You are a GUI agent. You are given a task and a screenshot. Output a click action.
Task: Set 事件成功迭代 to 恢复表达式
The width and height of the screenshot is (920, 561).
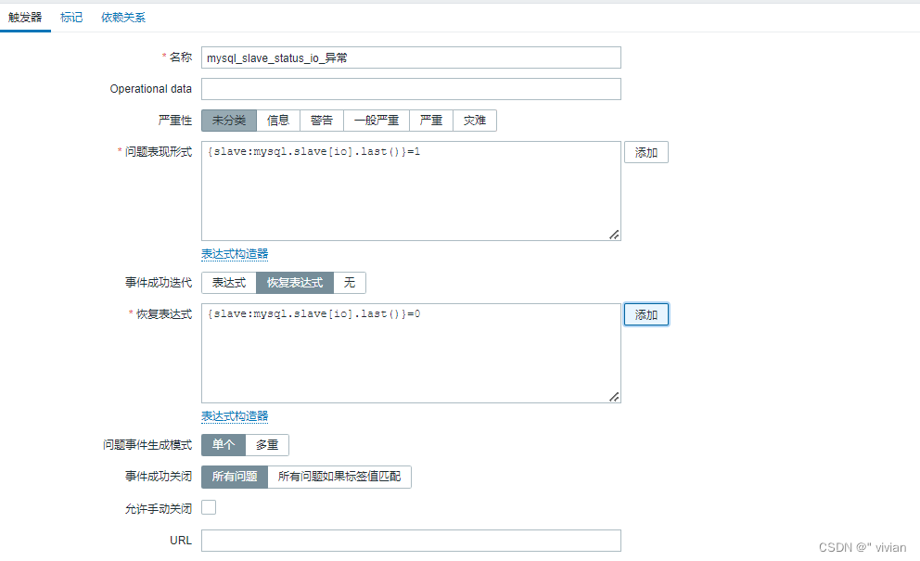295,283
